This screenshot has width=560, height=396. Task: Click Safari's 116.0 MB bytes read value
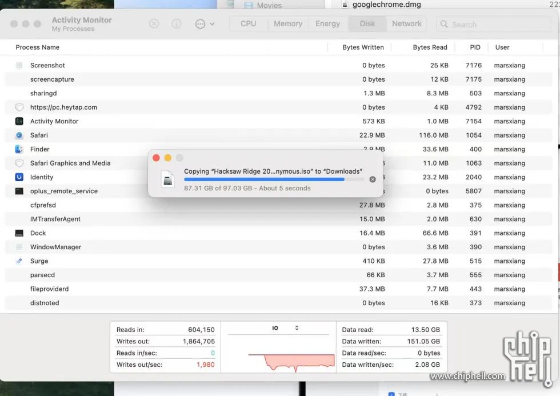[433, 135]
